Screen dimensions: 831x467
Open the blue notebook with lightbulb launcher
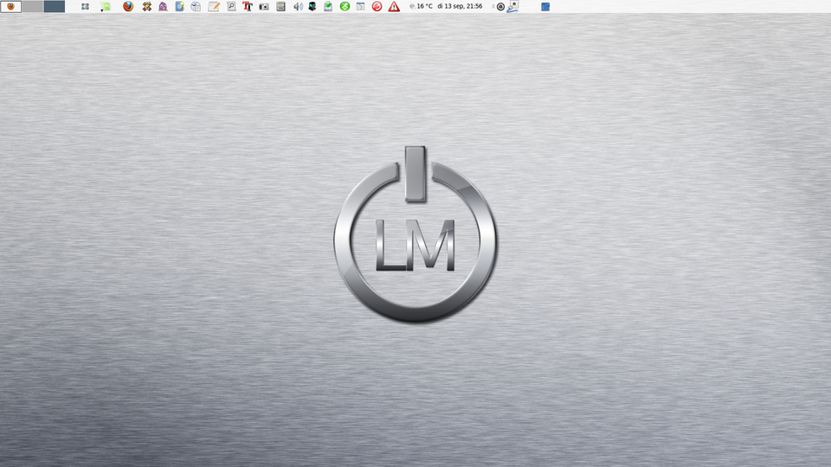[180, 6]
